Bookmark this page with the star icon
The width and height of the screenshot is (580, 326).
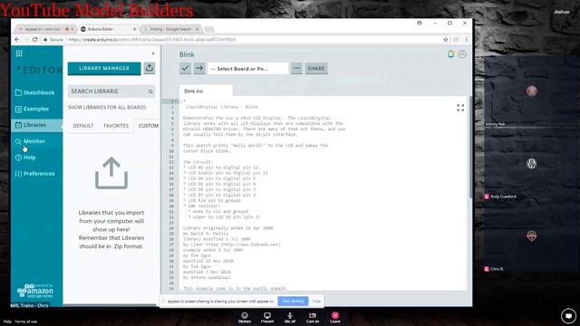(446, 39)
